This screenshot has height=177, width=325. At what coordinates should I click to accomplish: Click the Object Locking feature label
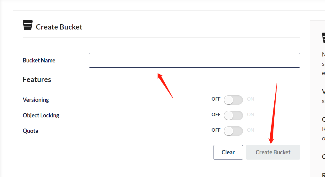click(x=41, y=116)
